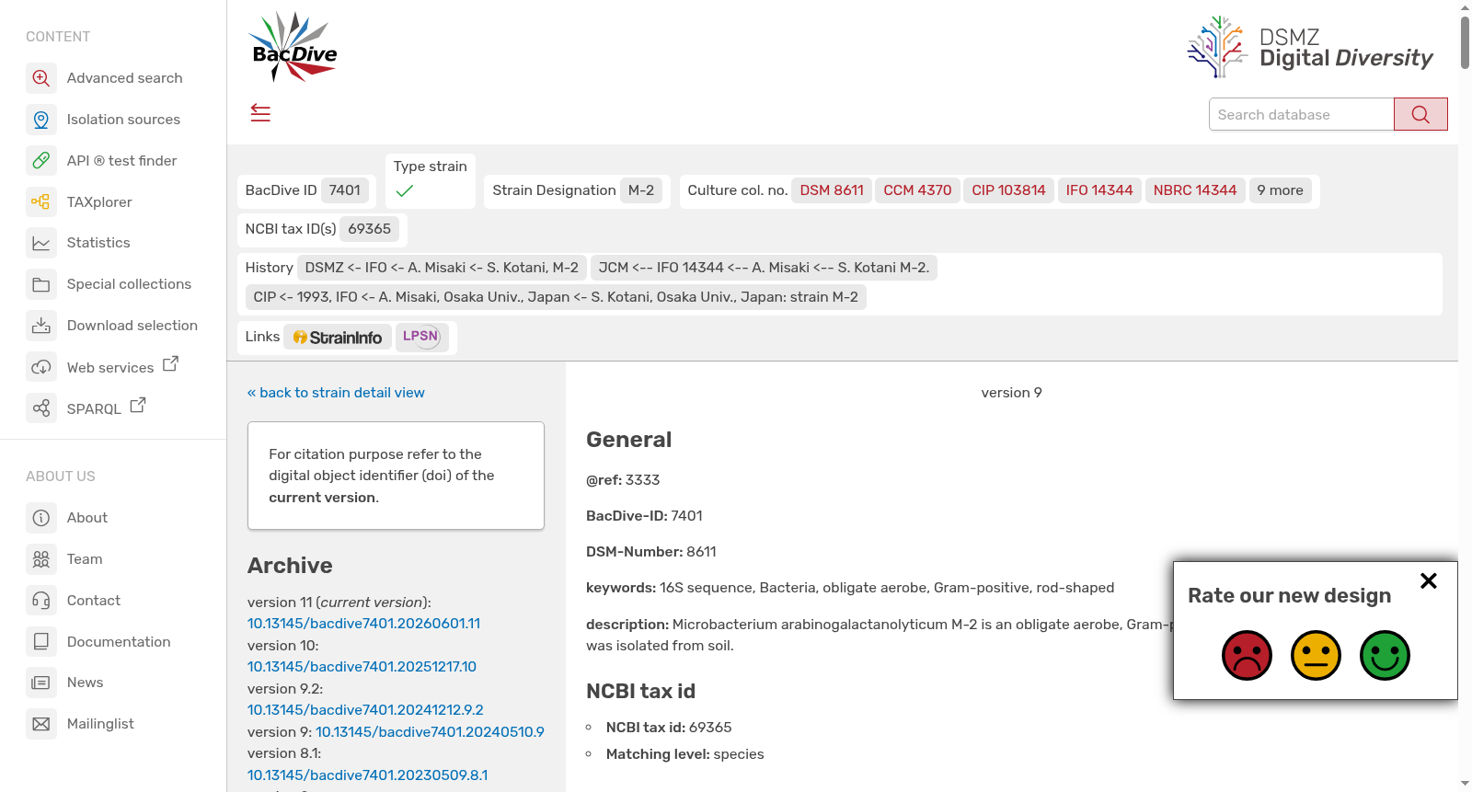Open the News menu entry
The image size is (1472, 792).
click(x=85, y=683)
